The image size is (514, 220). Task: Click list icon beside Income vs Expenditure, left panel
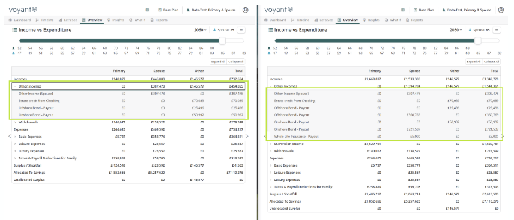coord(14,30)
